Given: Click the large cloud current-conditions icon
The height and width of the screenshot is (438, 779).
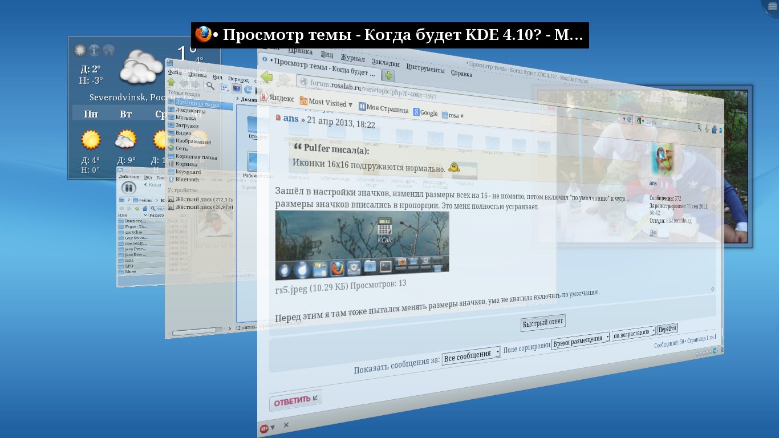Looking at the screenshot, I should point(142,66).
